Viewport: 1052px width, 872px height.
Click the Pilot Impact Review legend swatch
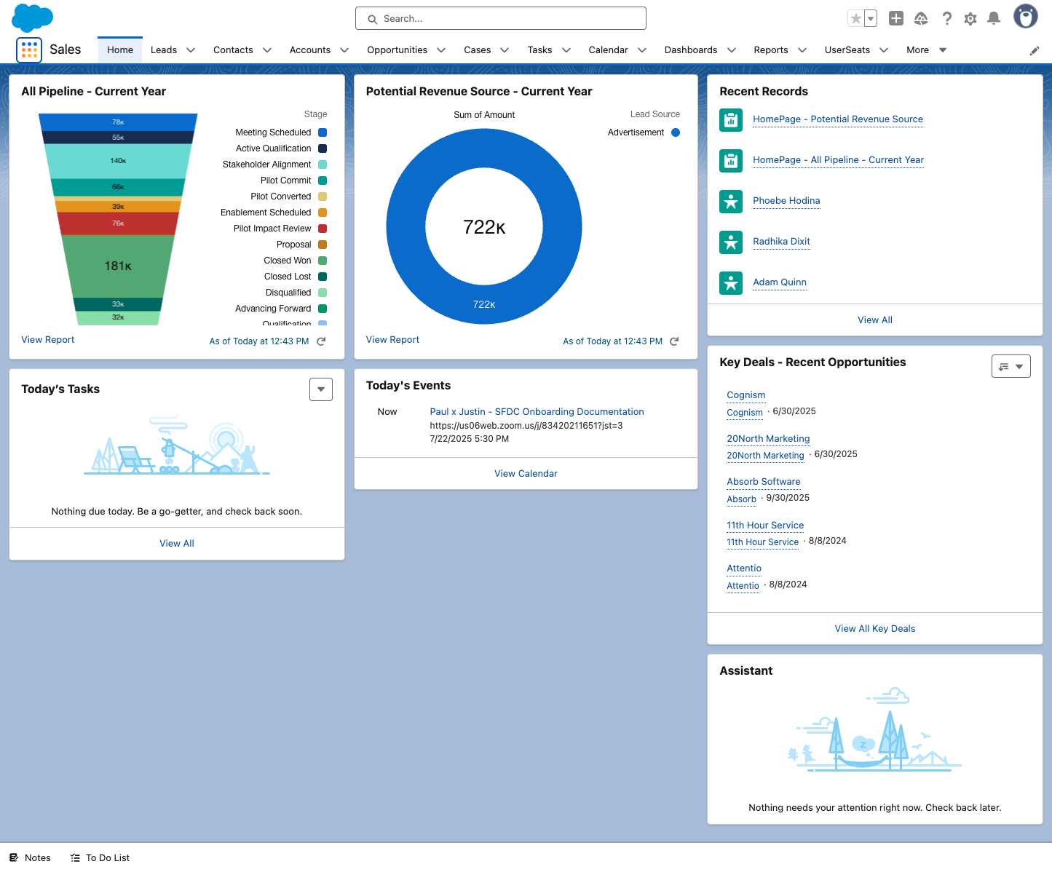coord(323,229)
